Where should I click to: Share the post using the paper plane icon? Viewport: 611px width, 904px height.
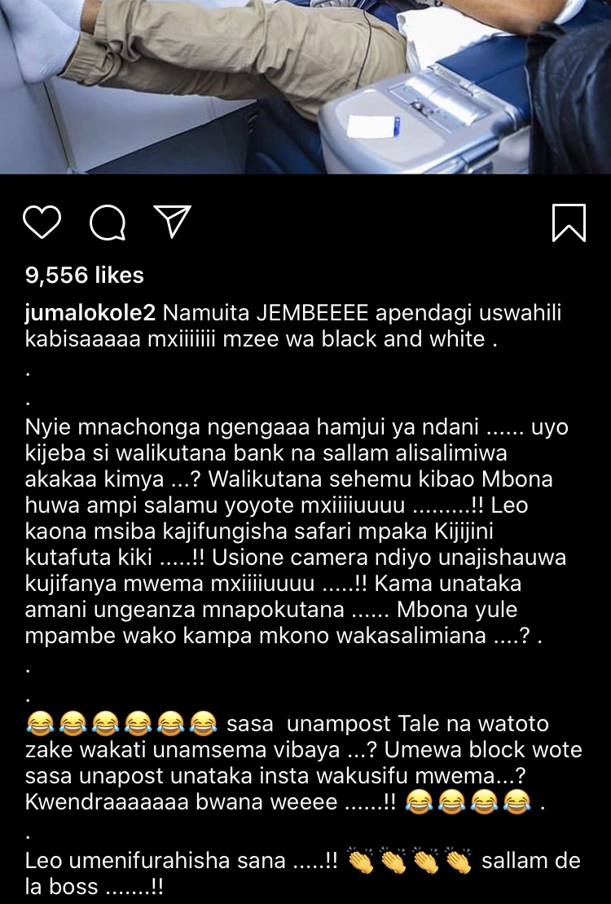pos(172,222)
